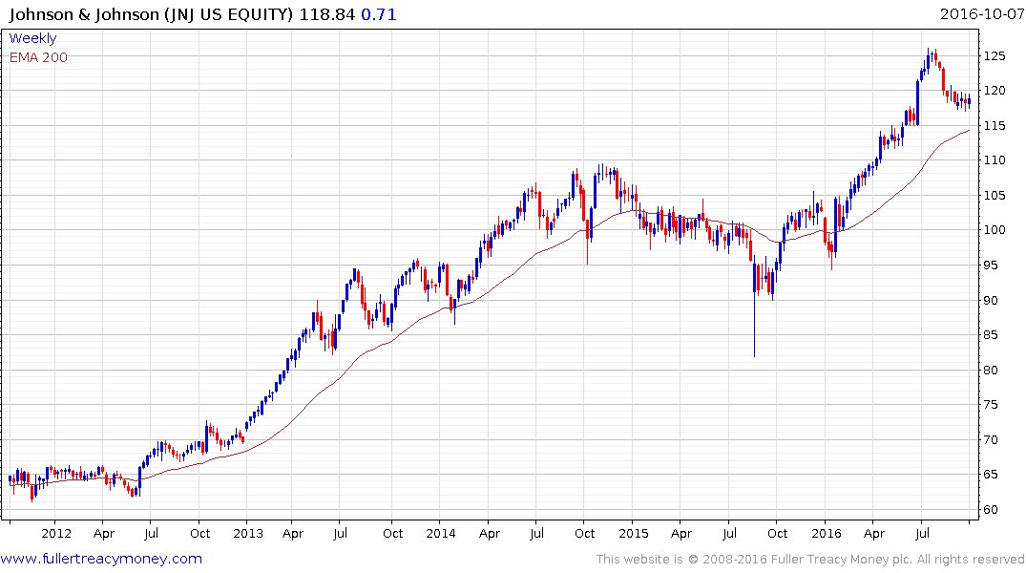This screenshot has height=573, width=1026.
Task: Select the 60 price axis label
Action: tap(991, 509)
